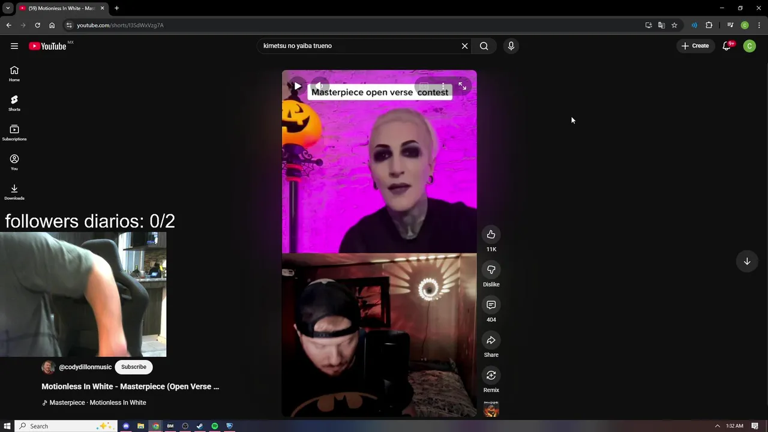Start voice search with the microphone
The height and width of the screenshot is (432, 768).
[511, 46]
